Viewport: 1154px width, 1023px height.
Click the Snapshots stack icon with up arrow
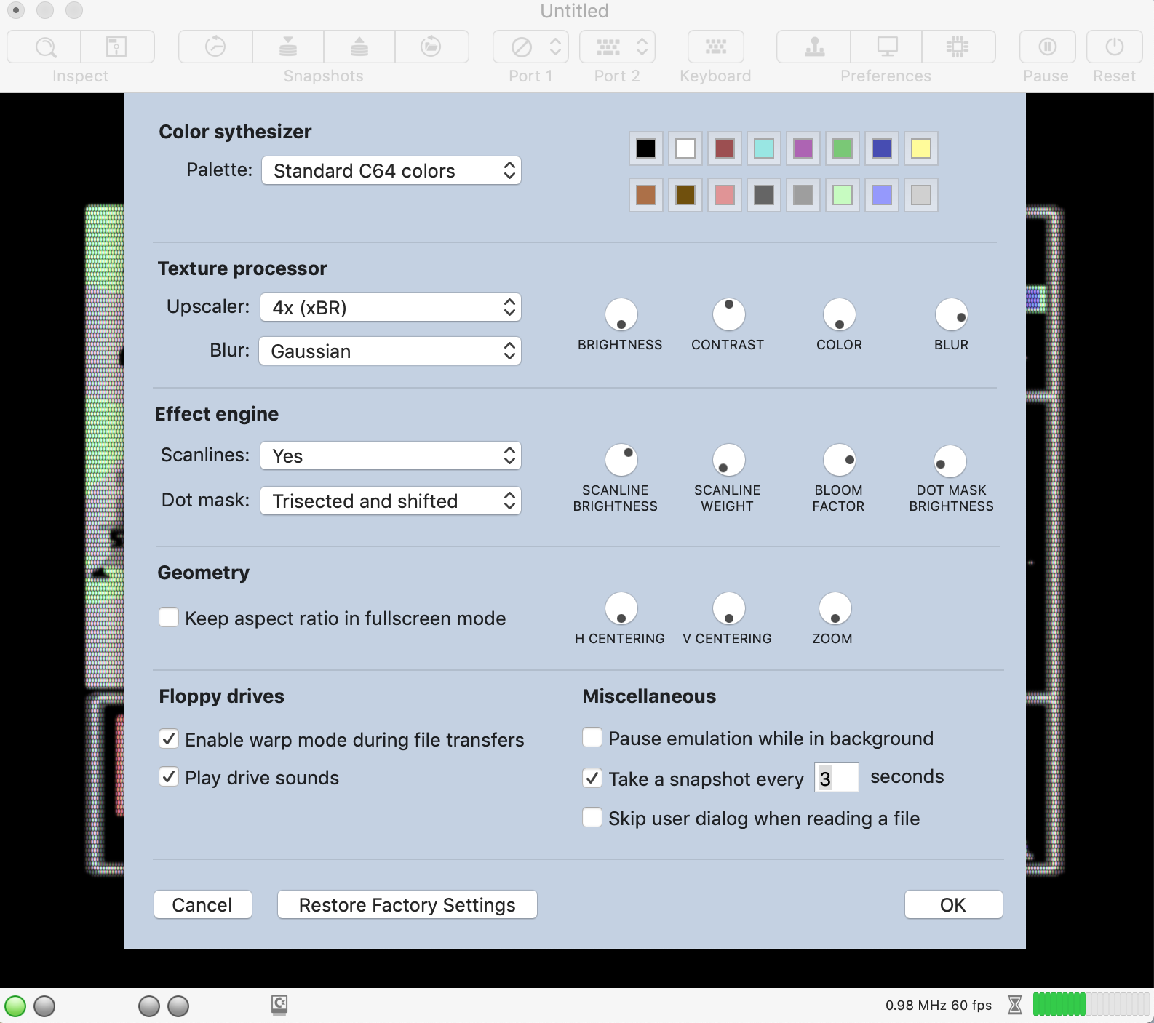(359, 47)
